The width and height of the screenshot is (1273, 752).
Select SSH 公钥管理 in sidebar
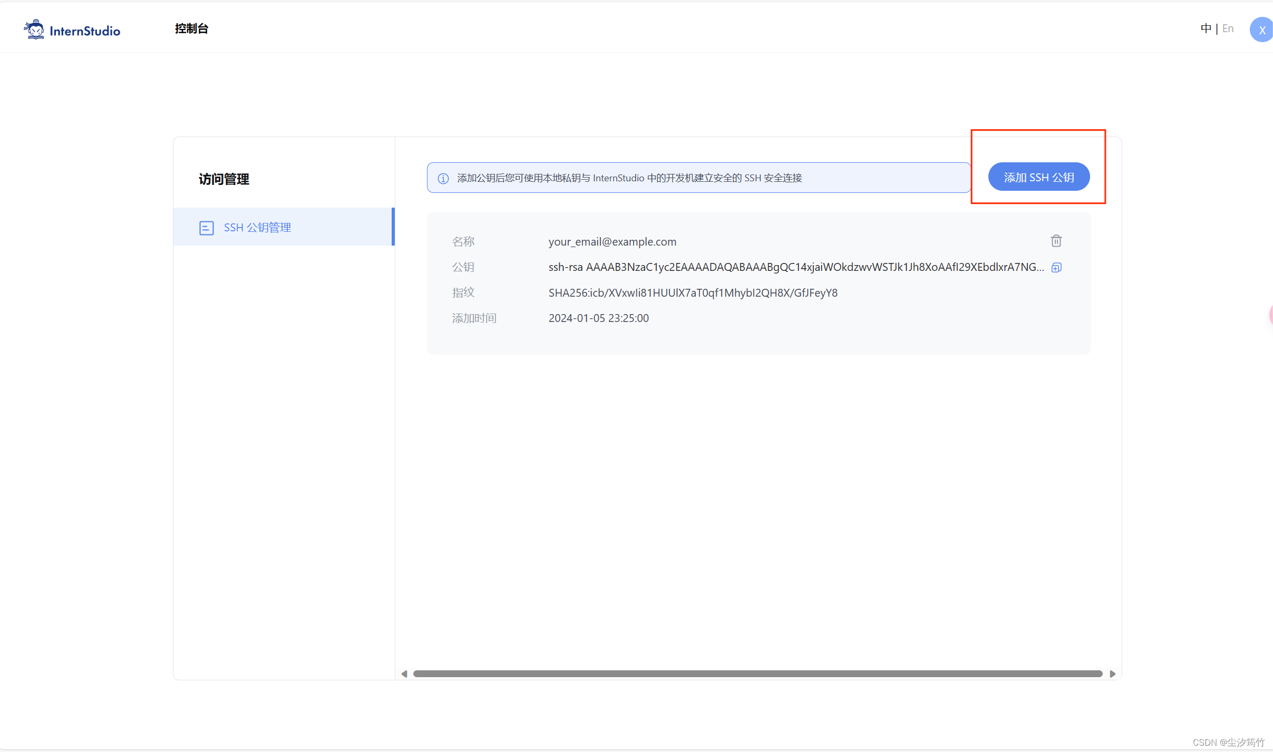tap(257, 228)
